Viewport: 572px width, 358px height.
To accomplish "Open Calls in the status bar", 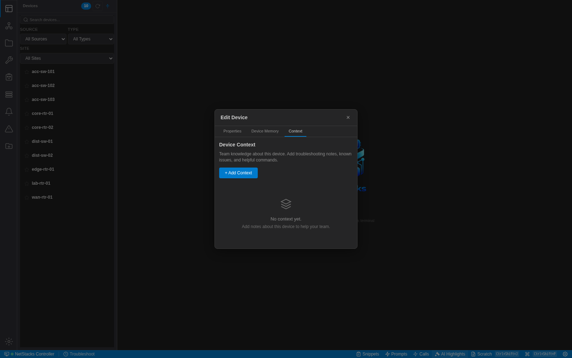I will [x=421, y=354].
